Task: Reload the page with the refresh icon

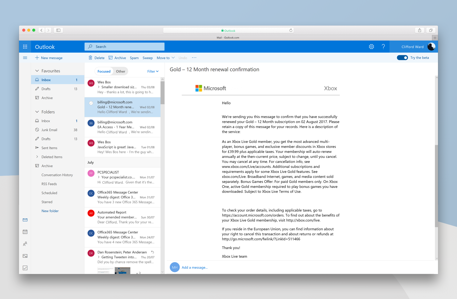Action: coord(291,30)
